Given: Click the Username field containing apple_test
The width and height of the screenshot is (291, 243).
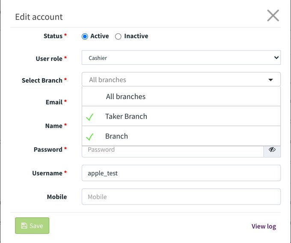Looking at the screenshot, I should [x=181, y=173].
